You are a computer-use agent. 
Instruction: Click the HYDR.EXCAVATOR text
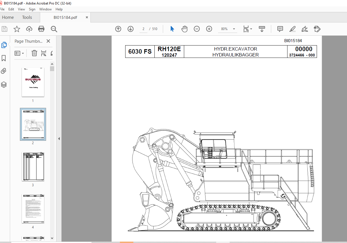coord(236,49)
